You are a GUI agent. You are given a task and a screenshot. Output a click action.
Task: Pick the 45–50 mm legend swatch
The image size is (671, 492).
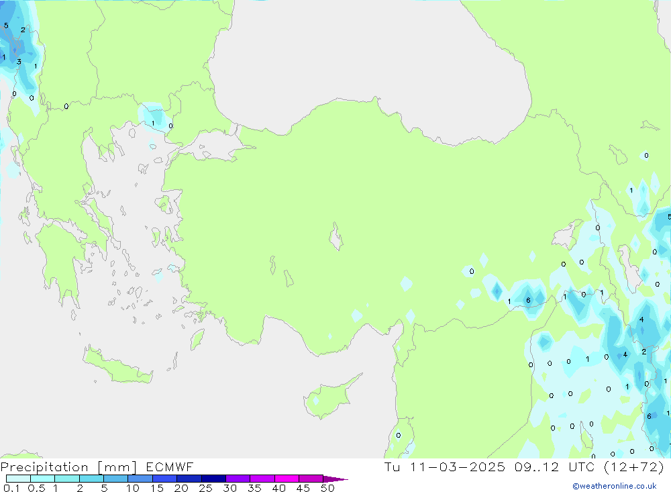(311, 479)
